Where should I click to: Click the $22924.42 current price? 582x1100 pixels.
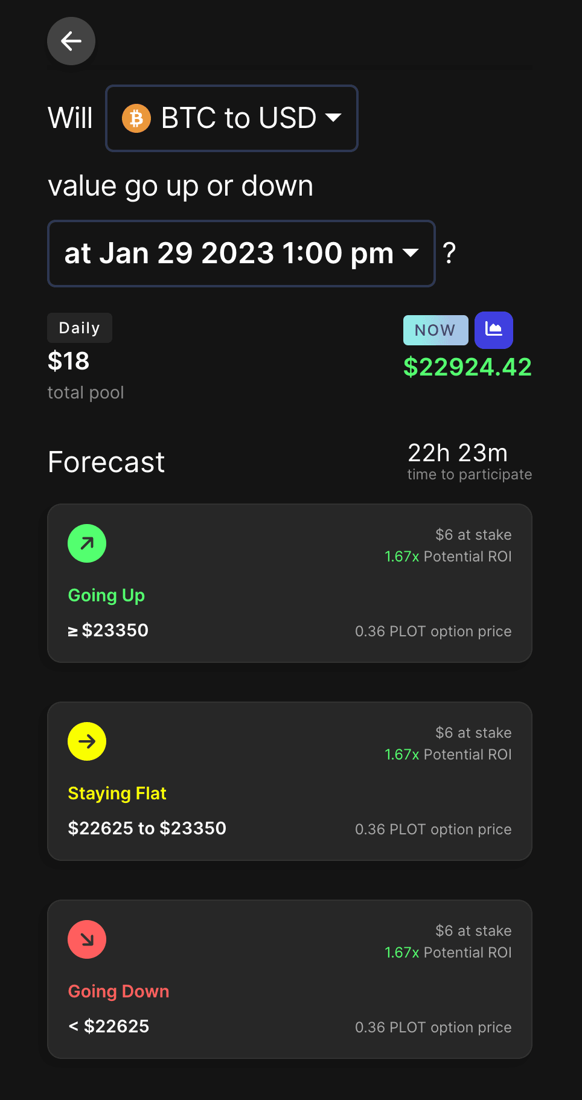pos(467,367)
